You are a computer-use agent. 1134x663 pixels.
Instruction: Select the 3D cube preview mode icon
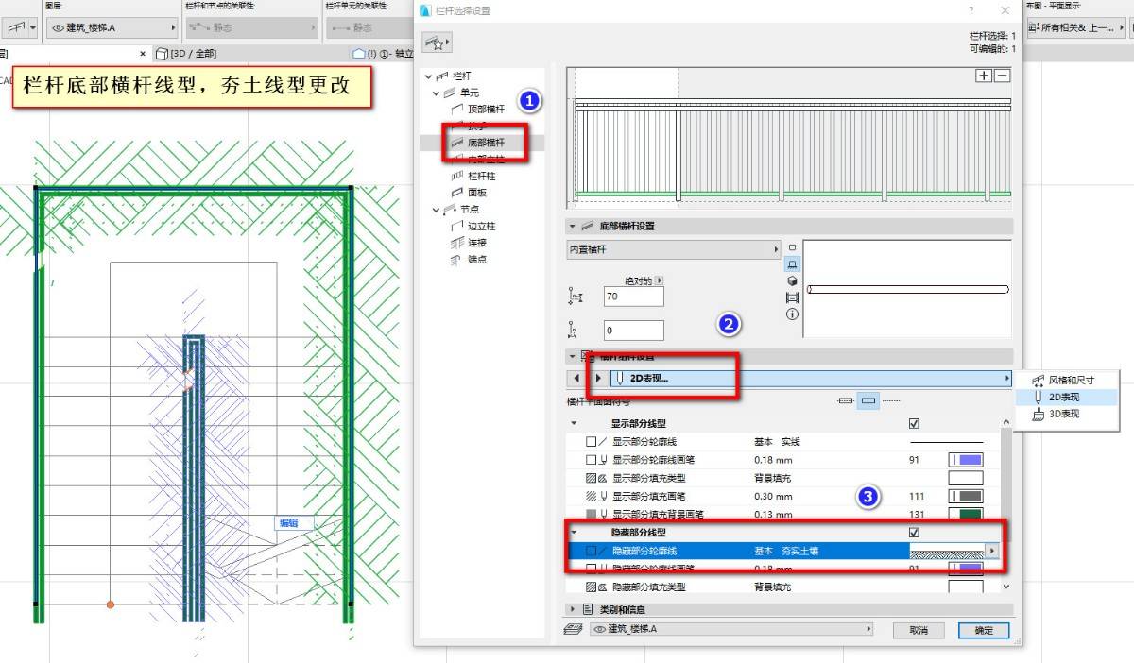pyautogui.click(x=792, y=280)
